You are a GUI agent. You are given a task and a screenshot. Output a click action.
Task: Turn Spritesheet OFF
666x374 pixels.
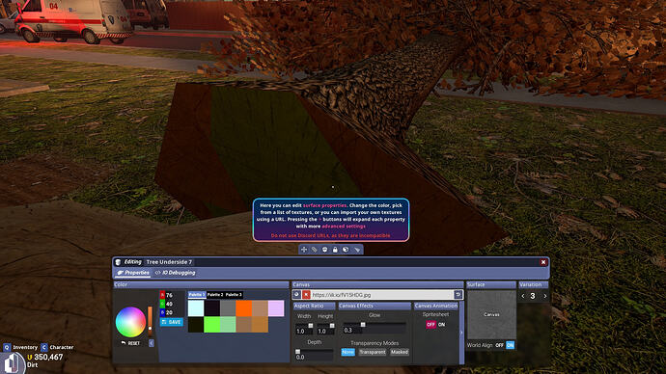point(430,325)
